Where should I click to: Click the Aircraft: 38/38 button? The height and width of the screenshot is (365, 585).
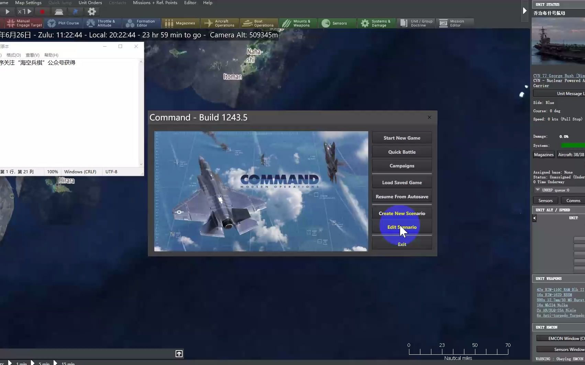571,155
